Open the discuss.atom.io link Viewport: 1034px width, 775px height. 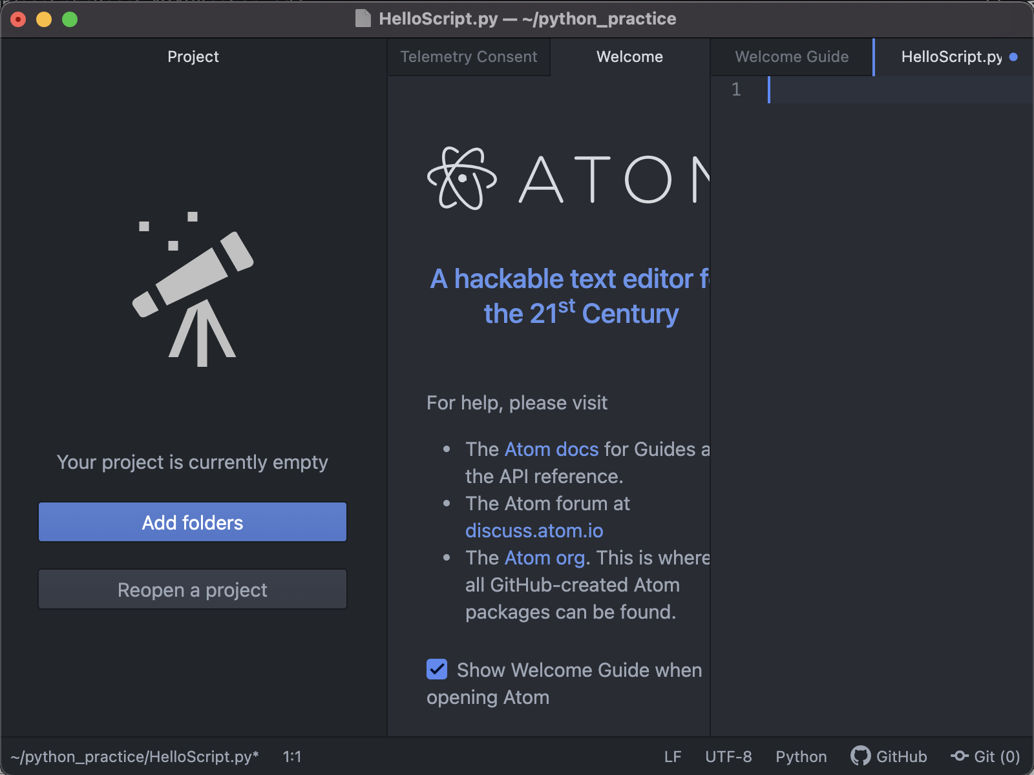click(x=534, y=530)
